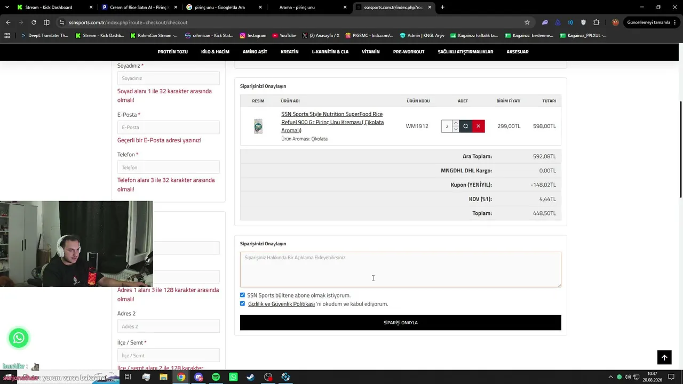Click the SİPARİŞİ ONAYLA button
This screenshot has width=683, height=384.
401,323
